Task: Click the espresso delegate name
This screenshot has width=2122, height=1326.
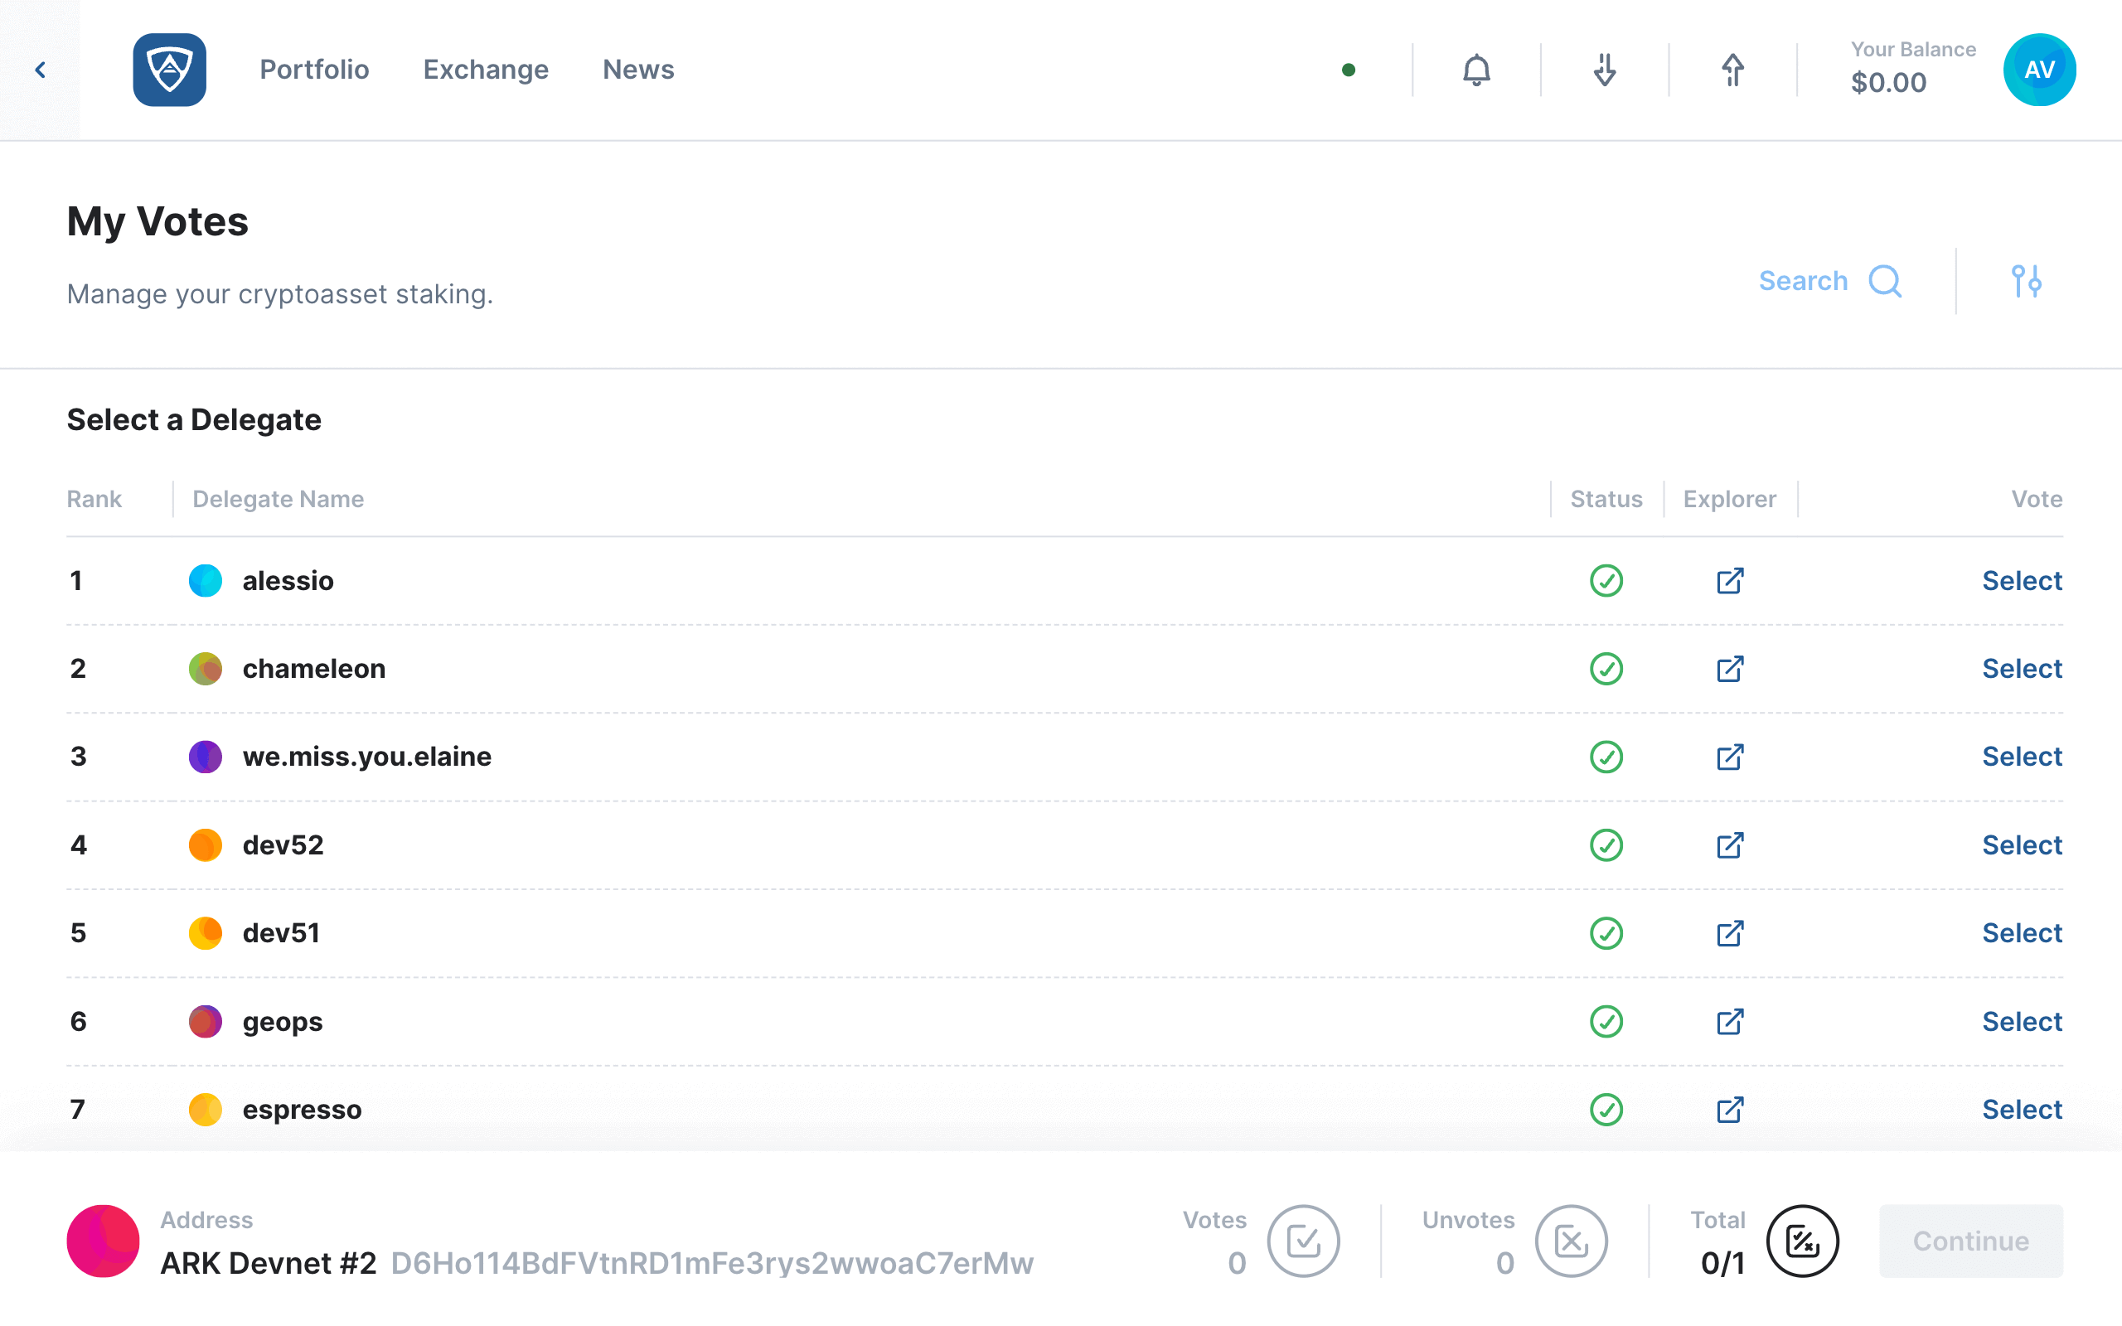Action: coord(302,1110)
